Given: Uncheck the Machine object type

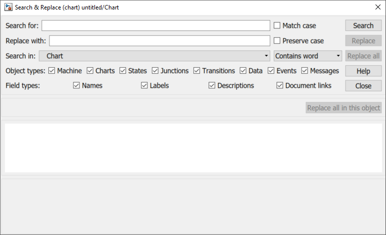Looking at the screenshot, I should [52, 71].
